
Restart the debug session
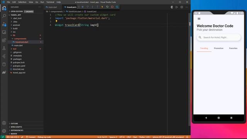click(x=107, y=7)
